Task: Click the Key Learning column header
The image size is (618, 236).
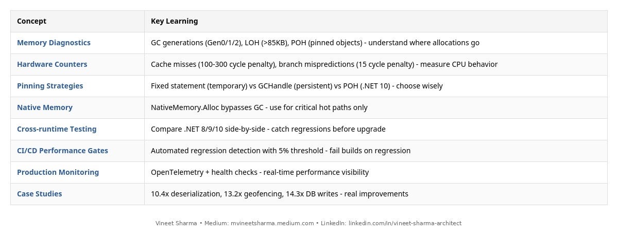Action: point(174,21)
